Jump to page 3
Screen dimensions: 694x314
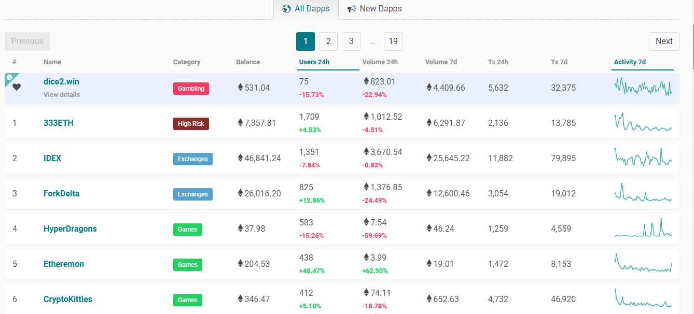pyautogui.click(x=351, y=41)
